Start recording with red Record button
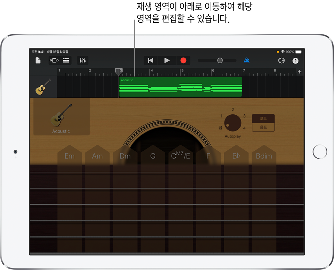This screenshot has width=334, height=270. pyautogui.click(x=183, y=60)
